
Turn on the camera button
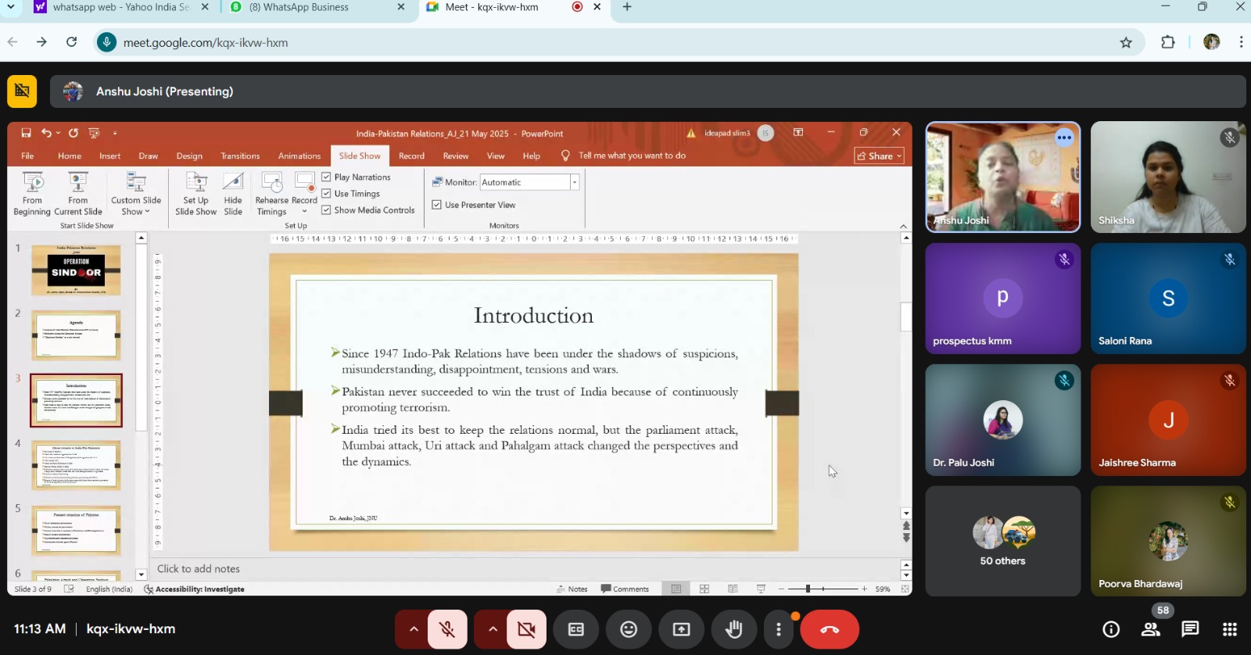click(x=526, y=629)
